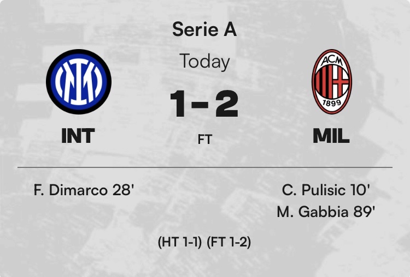Click the FT status under the score
Viewport: 410px width, 277px height.
(x=204, y=140)
